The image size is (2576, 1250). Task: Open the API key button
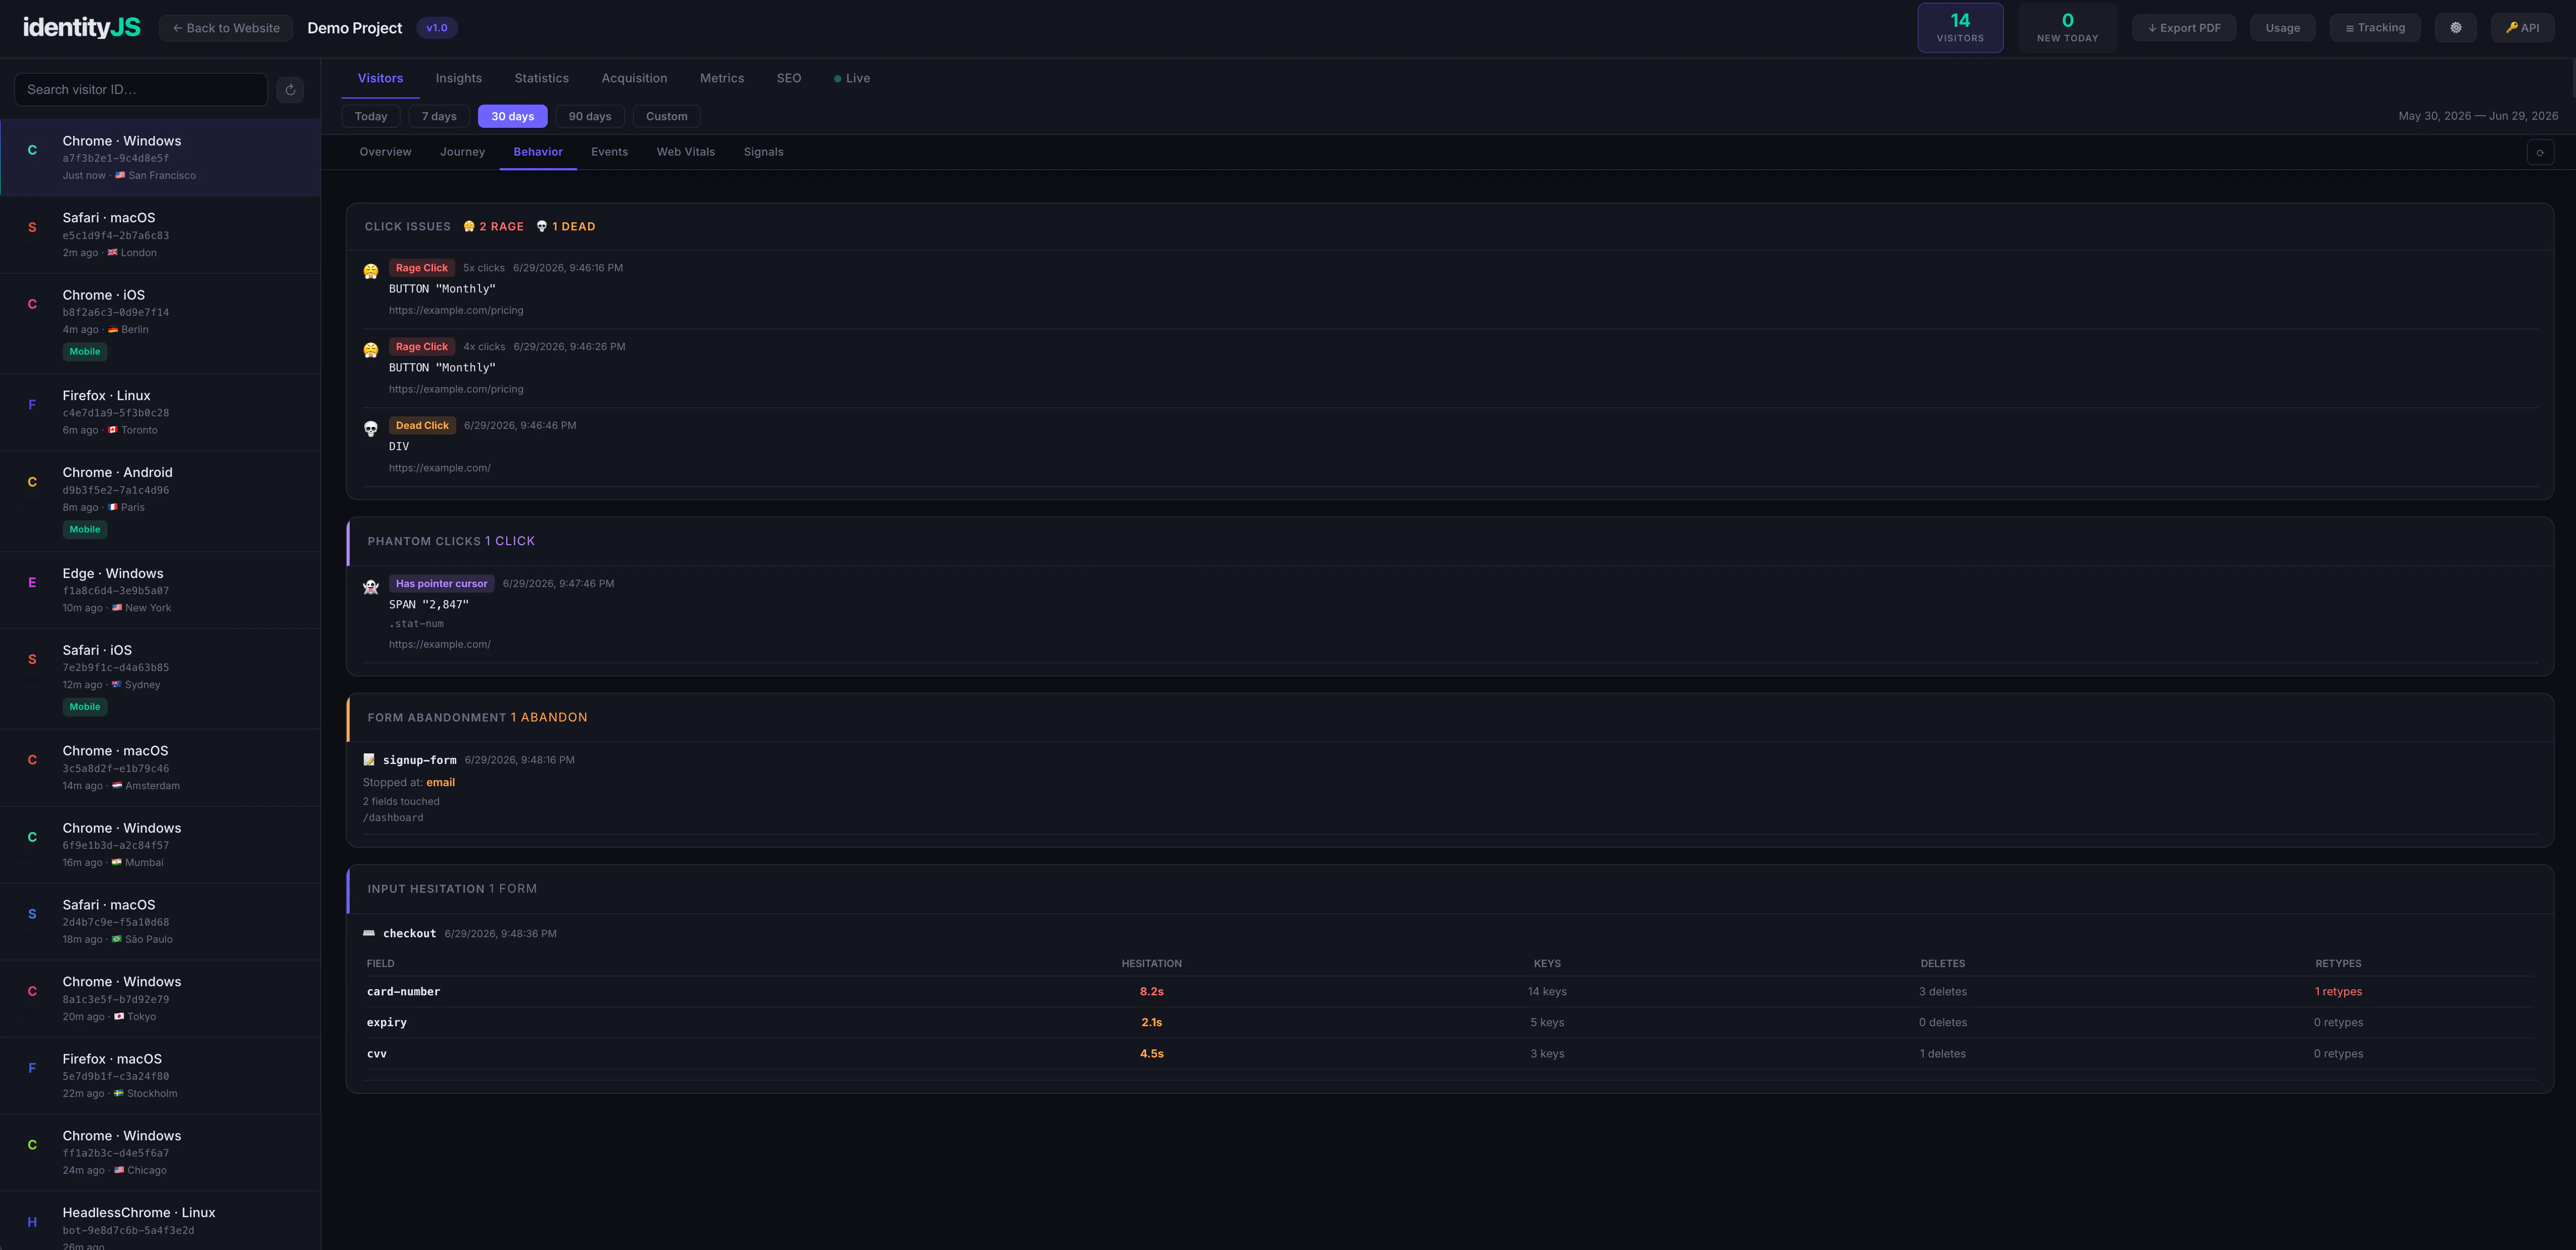coord(2522,28)
